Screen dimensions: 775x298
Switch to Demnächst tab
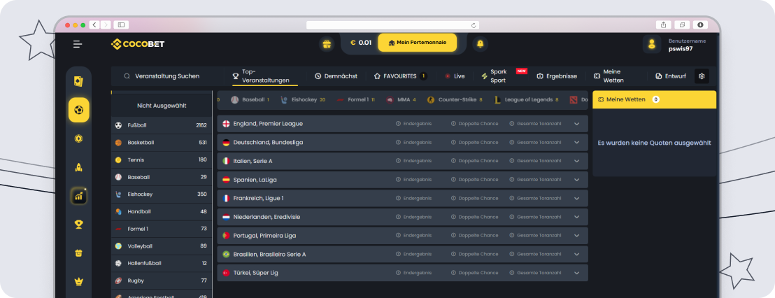click(x=336, y=76)
